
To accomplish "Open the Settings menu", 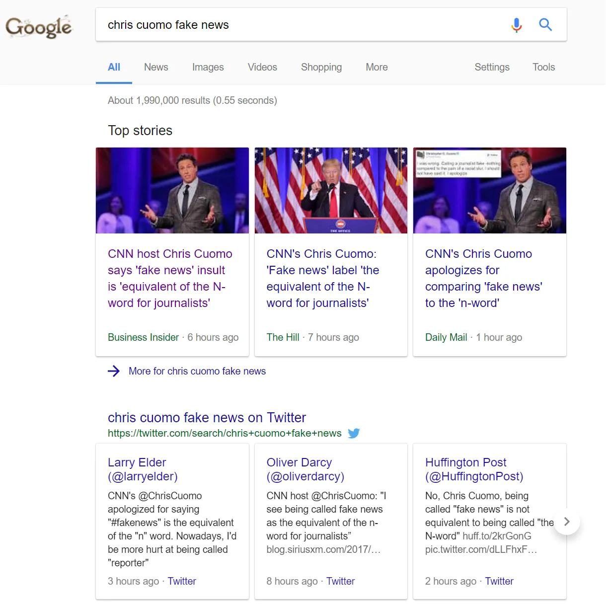I will pos(492,67).
